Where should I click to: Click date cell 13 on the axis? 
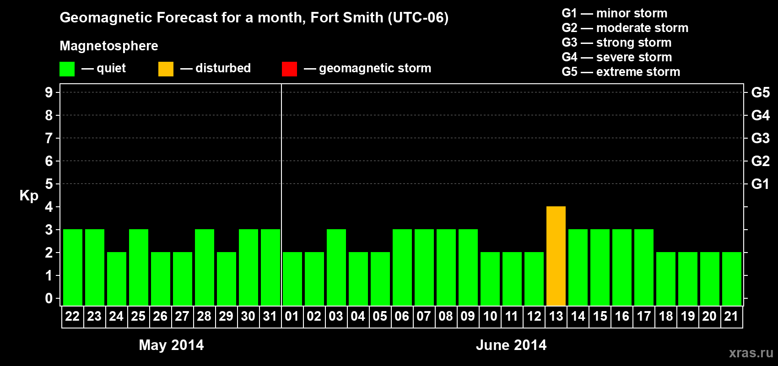coord(556,317)
